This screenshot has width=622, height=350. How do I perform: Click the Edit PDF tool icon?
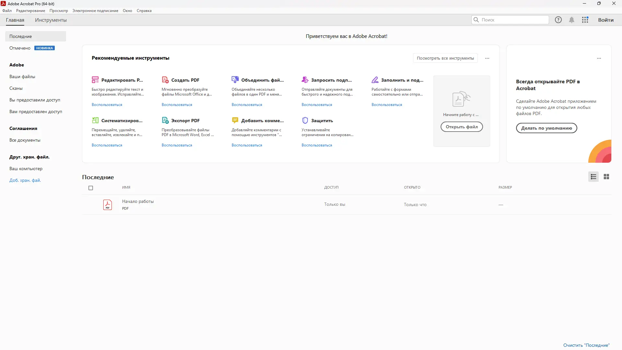pyautogui.click(x=95, y=80)
